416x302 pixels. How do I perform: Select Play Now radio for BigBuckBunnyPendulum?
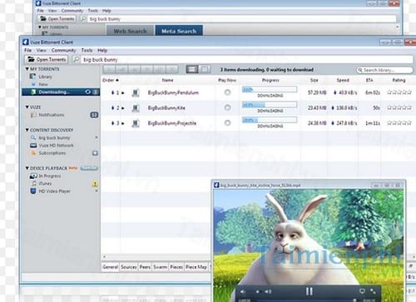click(227, 92)
